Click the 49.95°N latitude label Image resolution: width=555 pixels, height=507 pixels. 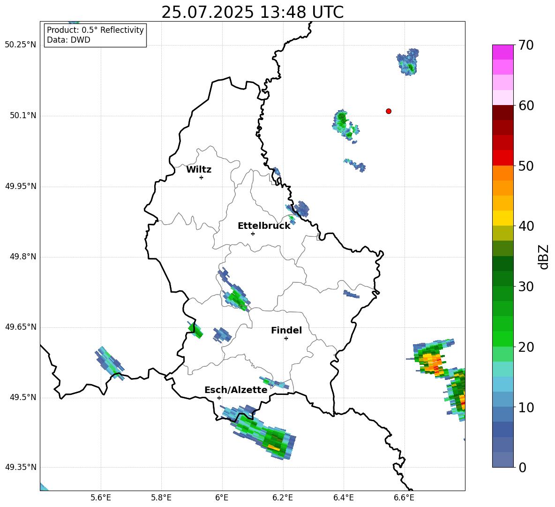pos(21,186)
